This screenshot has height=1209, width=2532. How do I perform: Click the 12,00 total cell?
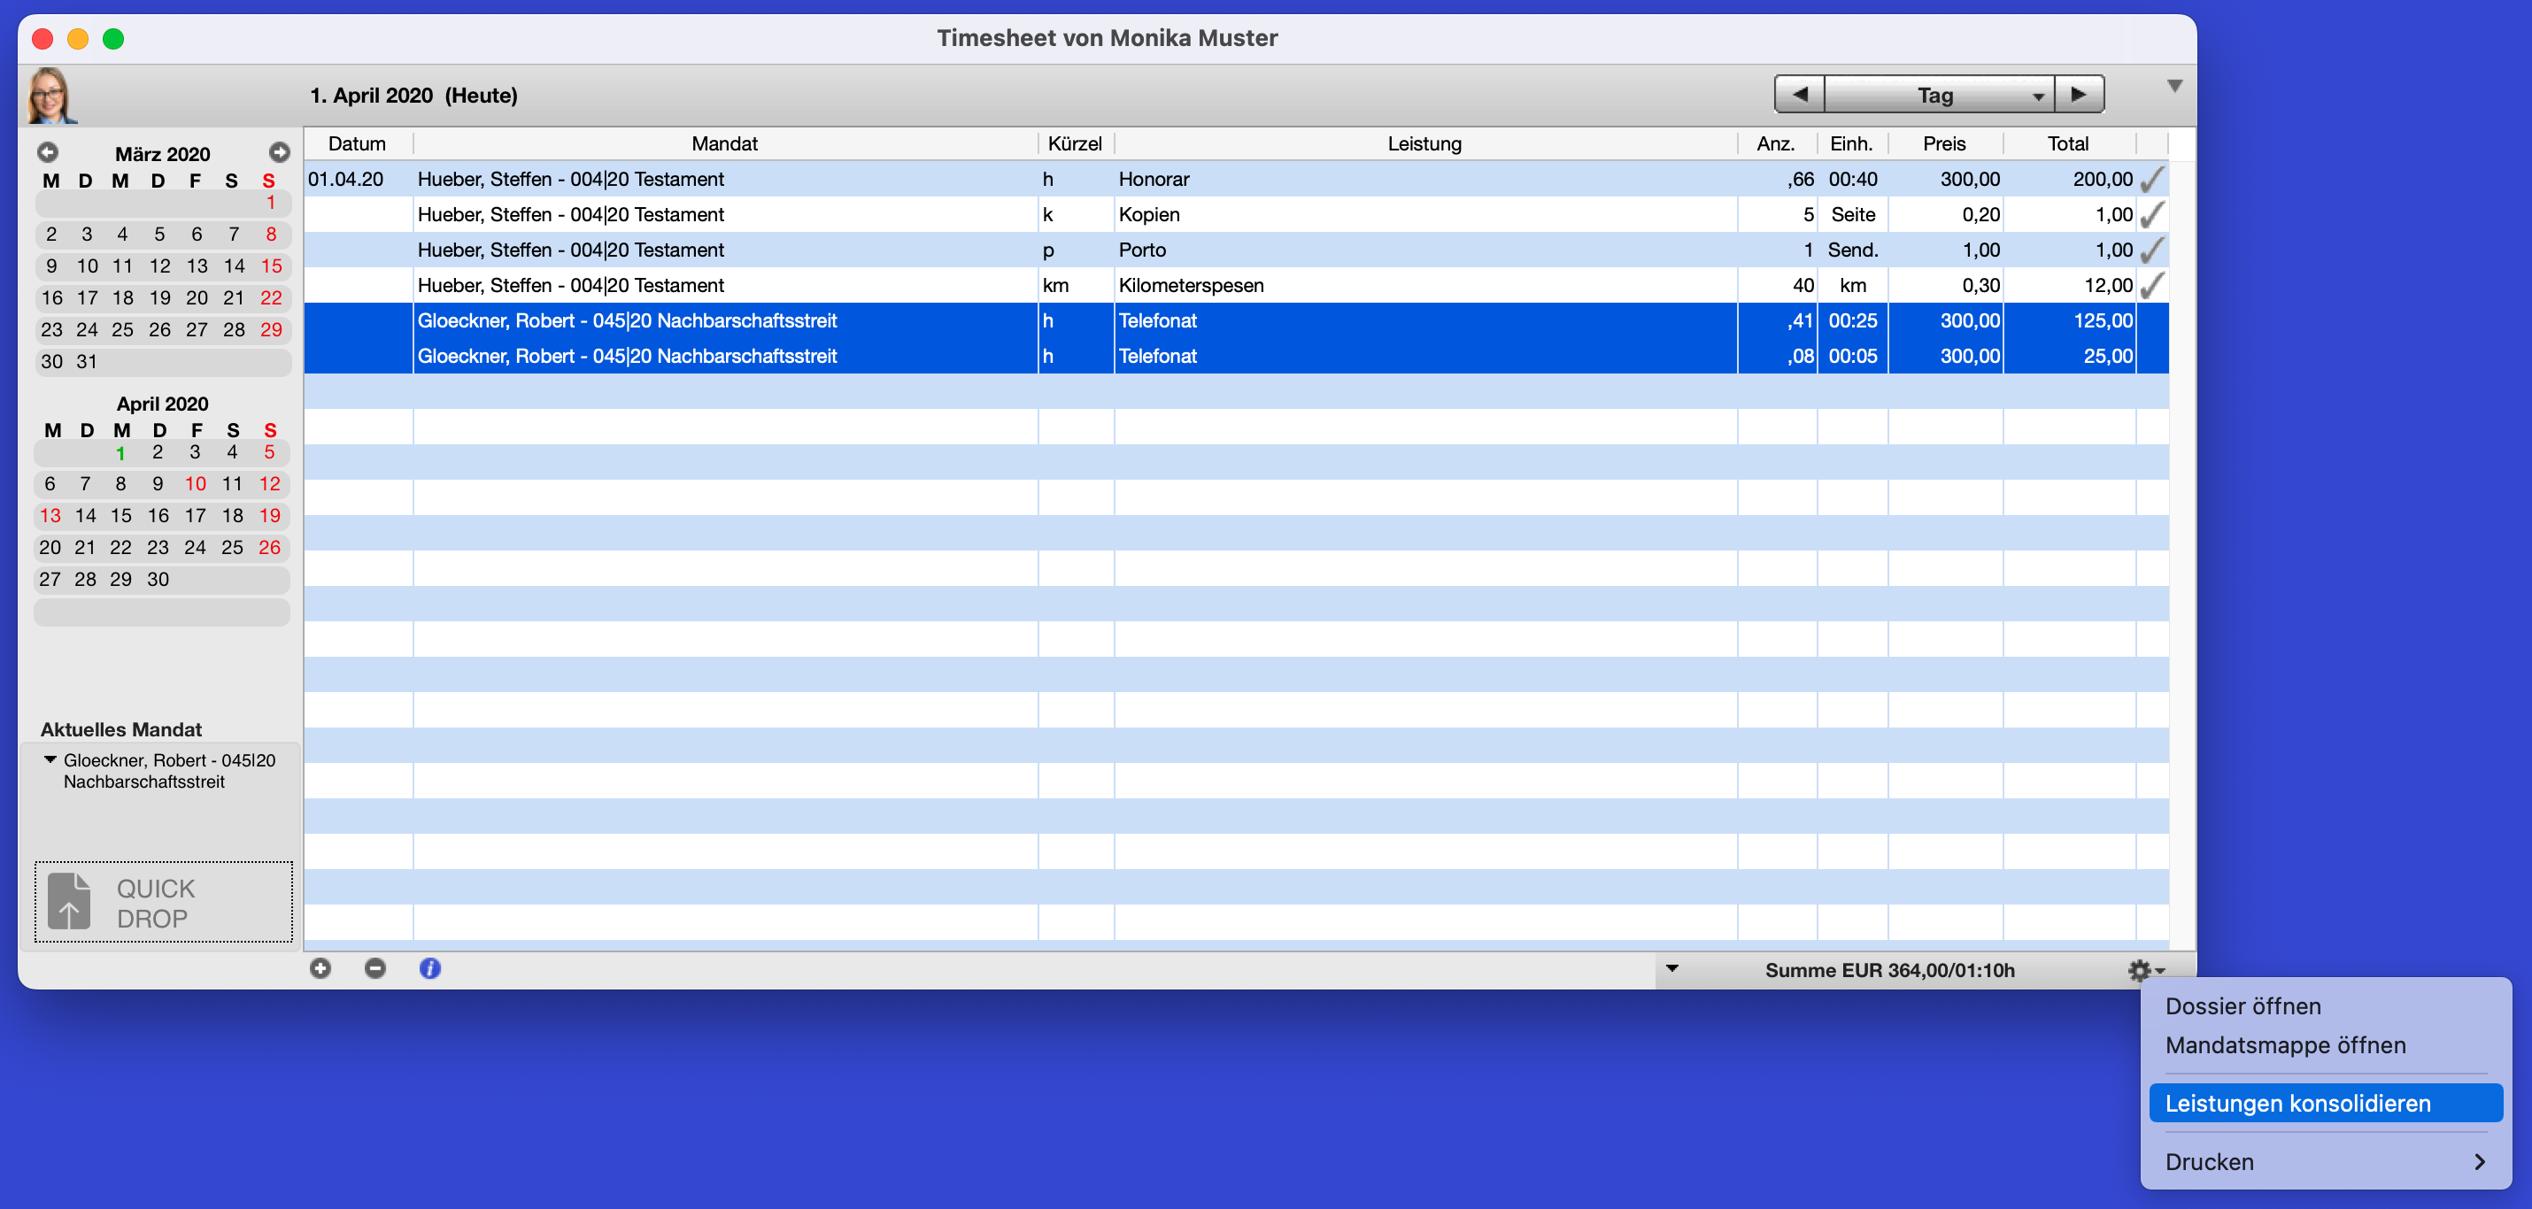tap(2070, 285)
